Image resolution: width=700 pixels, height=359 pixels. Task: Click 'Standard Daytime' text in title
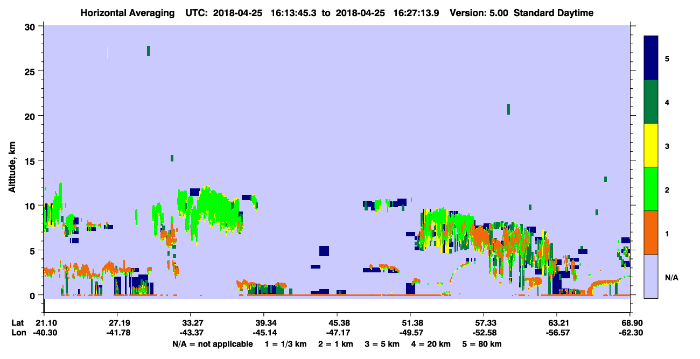tap(554, 13)
